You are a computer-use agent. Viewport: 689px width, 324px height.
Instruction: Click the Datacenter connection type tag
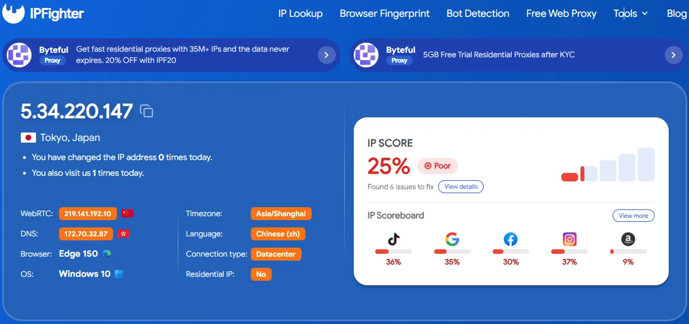(276, 254)
